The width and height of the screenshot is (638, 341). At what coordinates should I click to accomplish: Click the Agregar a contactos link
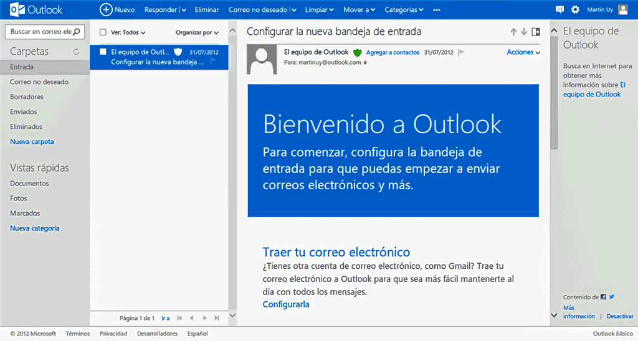click(393, 53)
